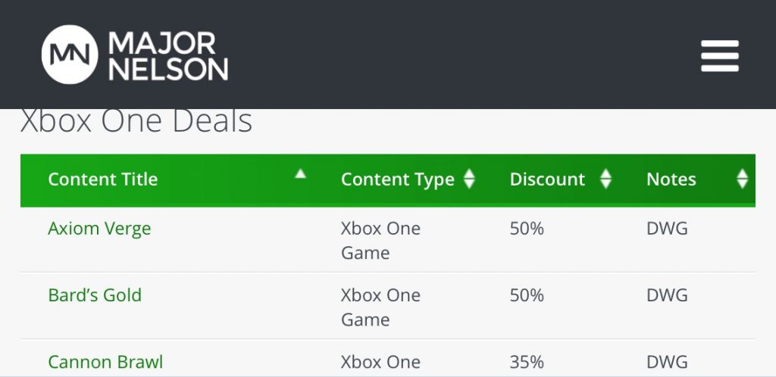Select Axiom Verge's 50% discount cell

527,229
